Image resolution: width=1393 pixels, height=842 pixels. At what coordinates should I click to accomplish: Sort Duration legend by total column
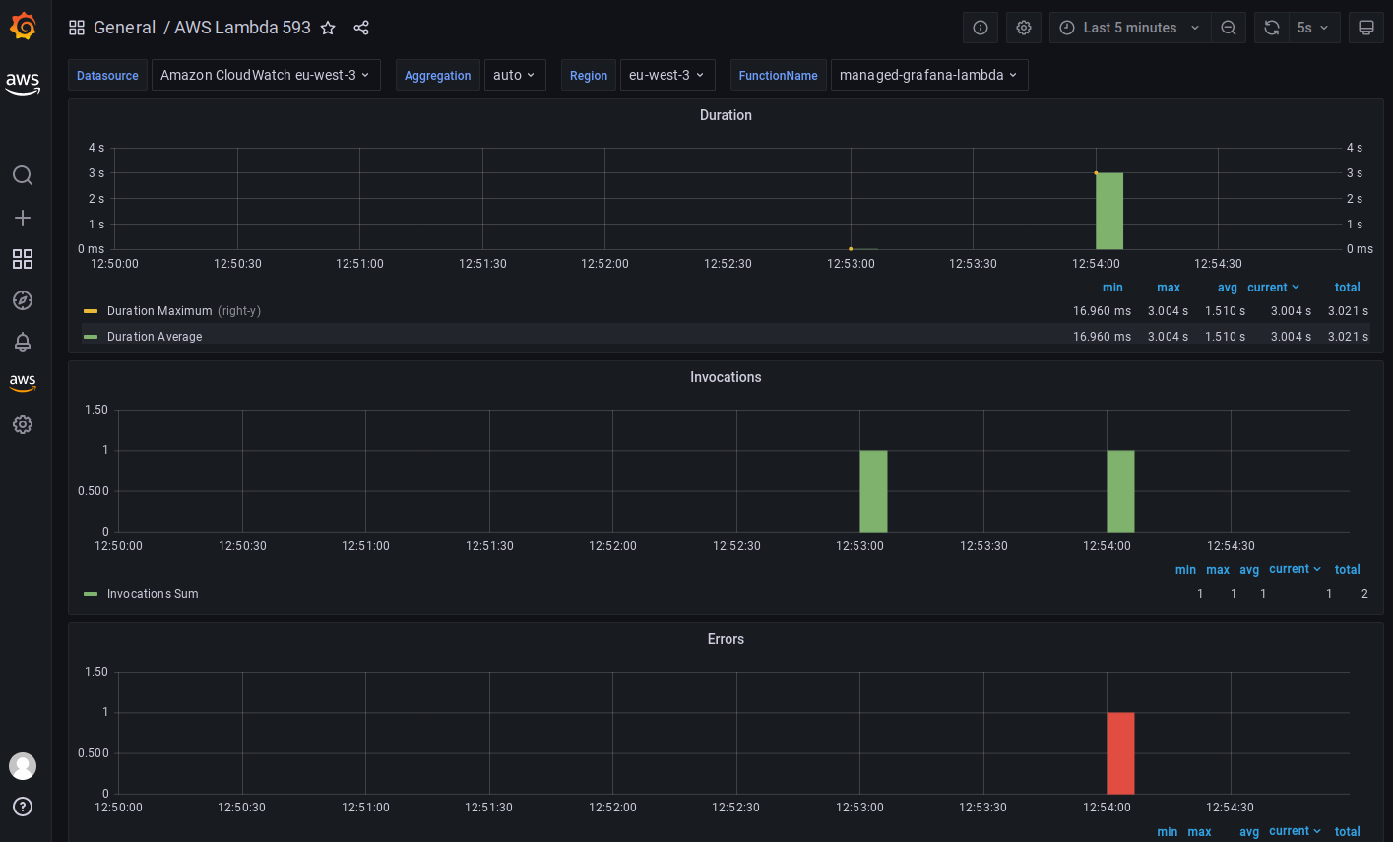tap(1348, 288)
